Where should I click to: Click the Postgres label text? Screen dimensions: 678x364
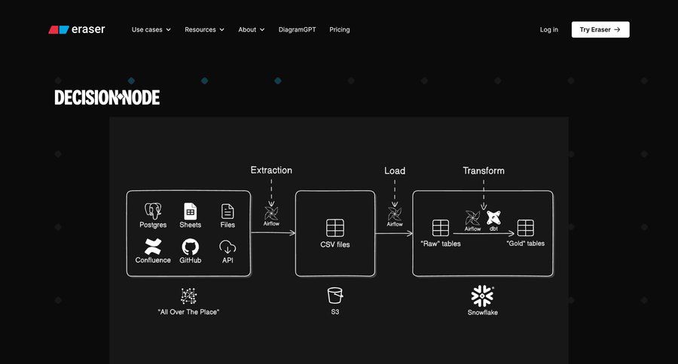pos(153,225)
